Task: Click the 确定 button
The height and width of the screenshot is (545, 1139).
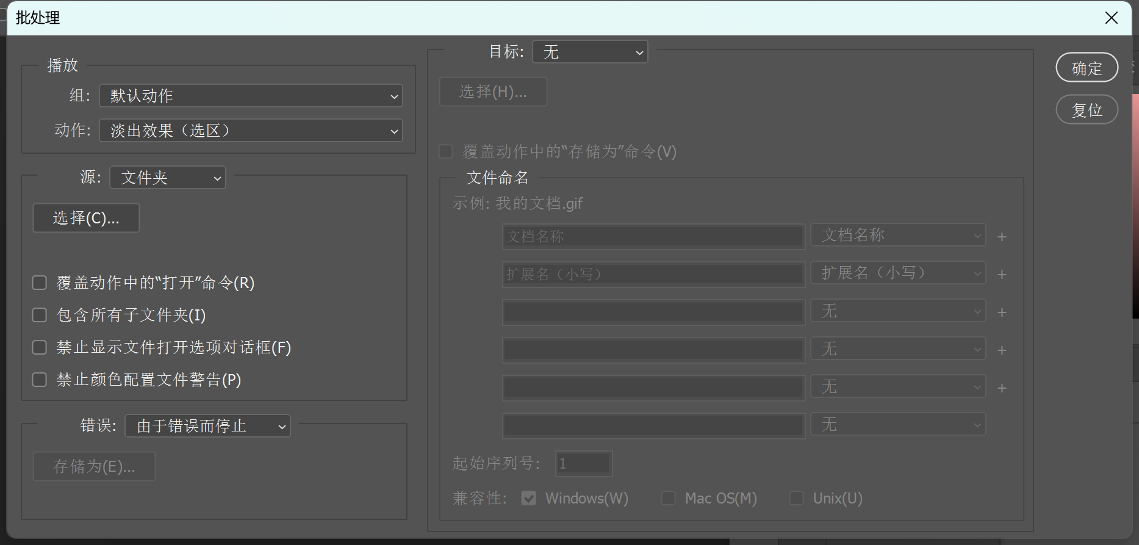Action: pos(1087,68)
